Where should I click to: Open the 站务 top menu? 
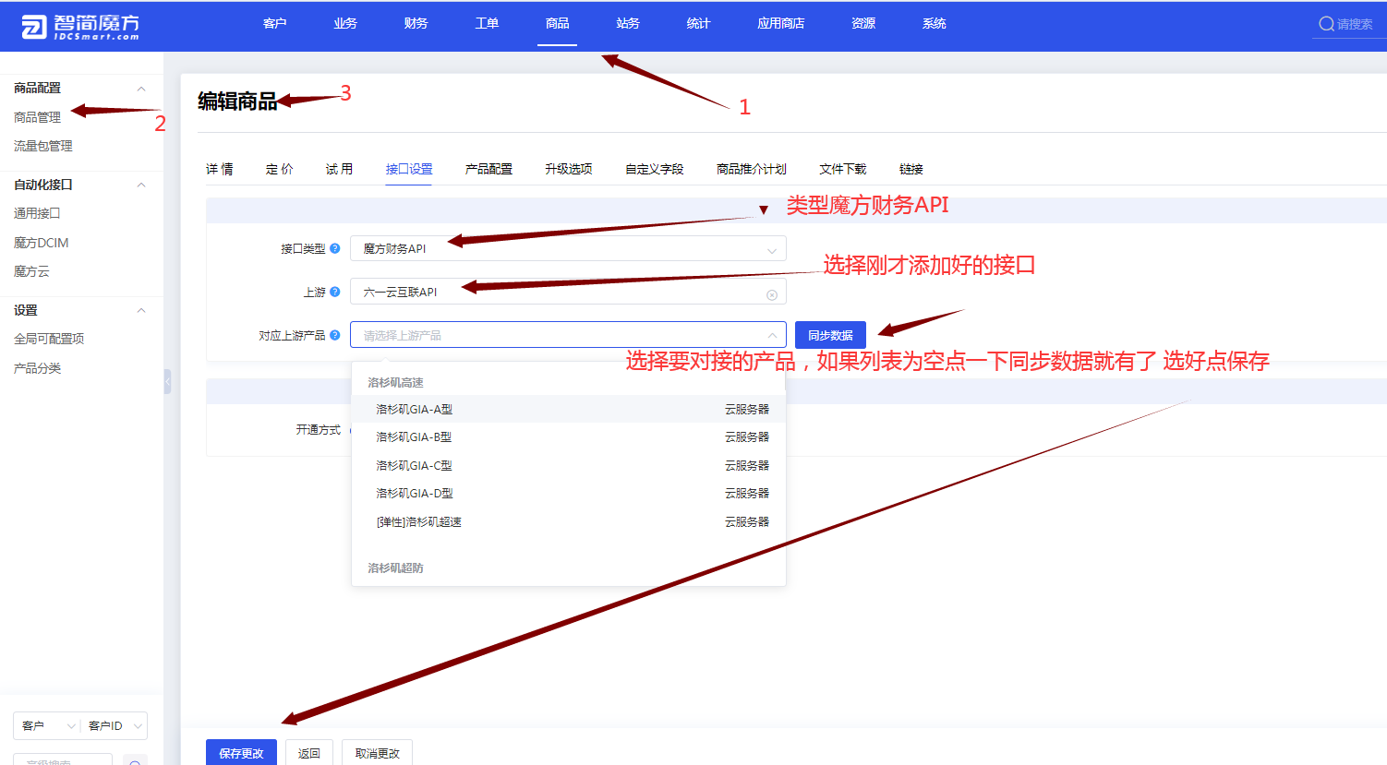(628, 24)
